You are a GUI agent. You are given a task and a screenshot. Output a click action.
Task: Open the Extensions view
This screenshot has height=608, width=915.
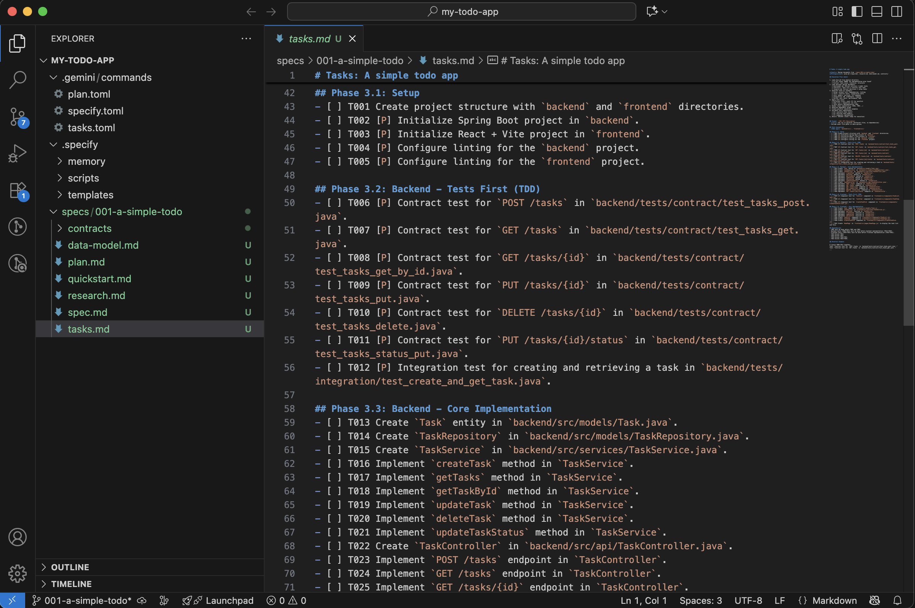pyautogui.click(x=18, y=190)
